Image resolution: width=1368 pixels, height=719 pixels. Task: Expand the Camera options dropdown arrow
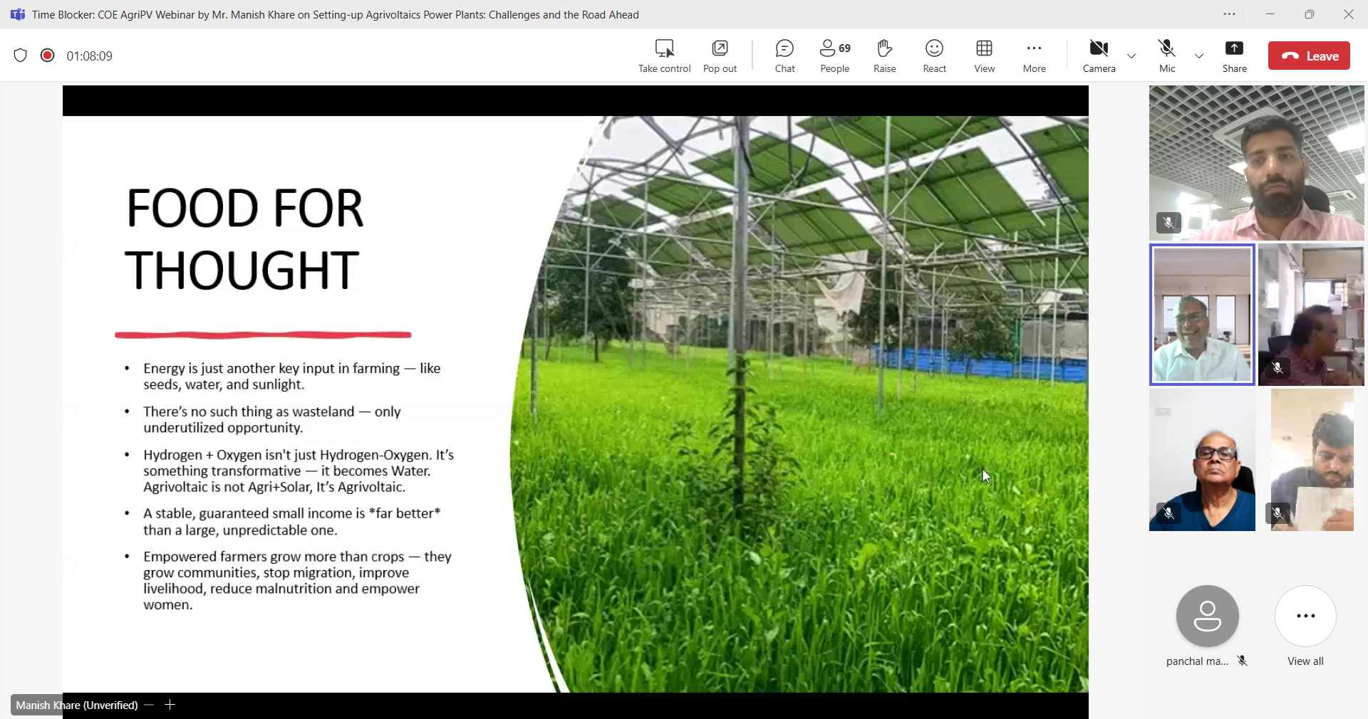pos(1131,56)
